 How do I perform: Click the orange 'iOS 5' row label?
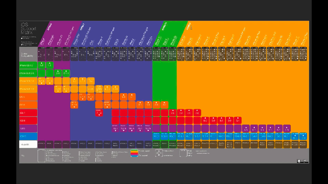tap(28, 97)
